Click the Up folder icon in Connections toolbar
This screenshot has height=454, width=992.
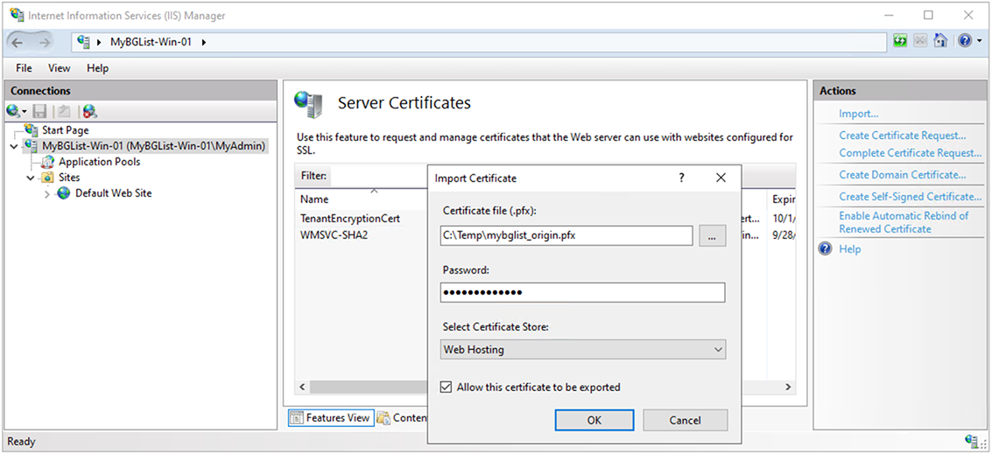pyautogui.click(x=64, y=112)
